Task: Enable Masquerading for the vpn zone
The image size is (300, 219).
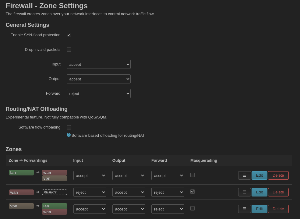Action: (x=192, y=208)
